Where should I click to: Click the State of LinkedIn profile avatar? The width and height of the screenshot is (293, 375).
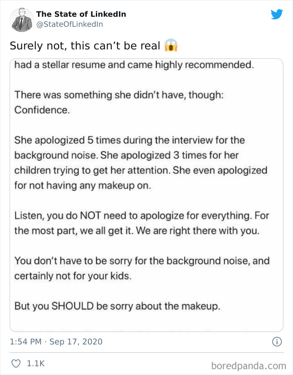pos(21,19)
